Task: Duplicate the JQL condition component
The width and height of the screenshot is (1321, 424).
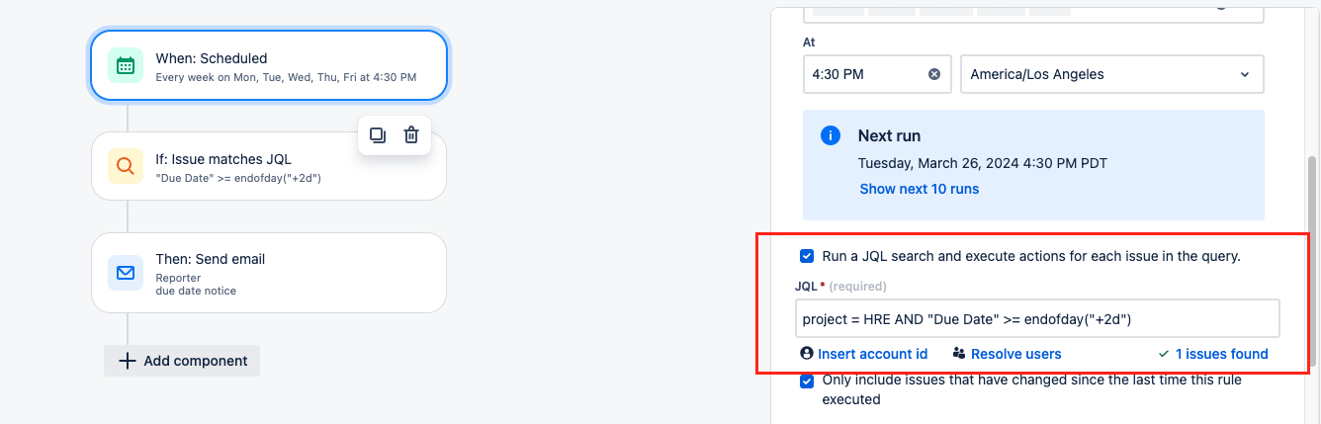Action: 378,135
